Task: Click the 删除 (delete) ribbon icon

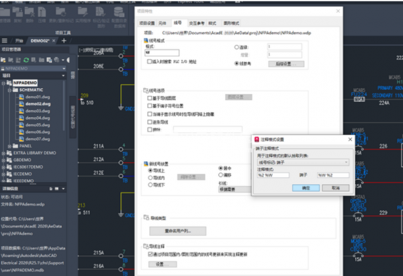Action: click(x=30, y=12)
